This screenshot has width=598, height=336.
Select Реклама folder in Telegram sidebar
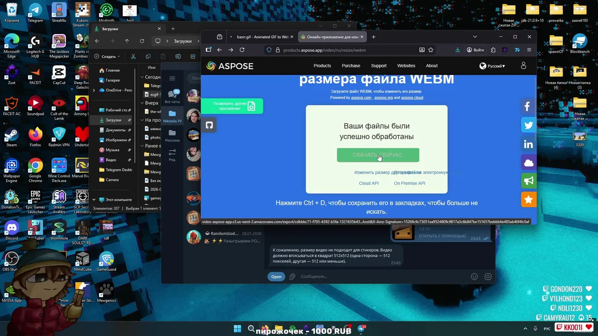pos(172,136)
